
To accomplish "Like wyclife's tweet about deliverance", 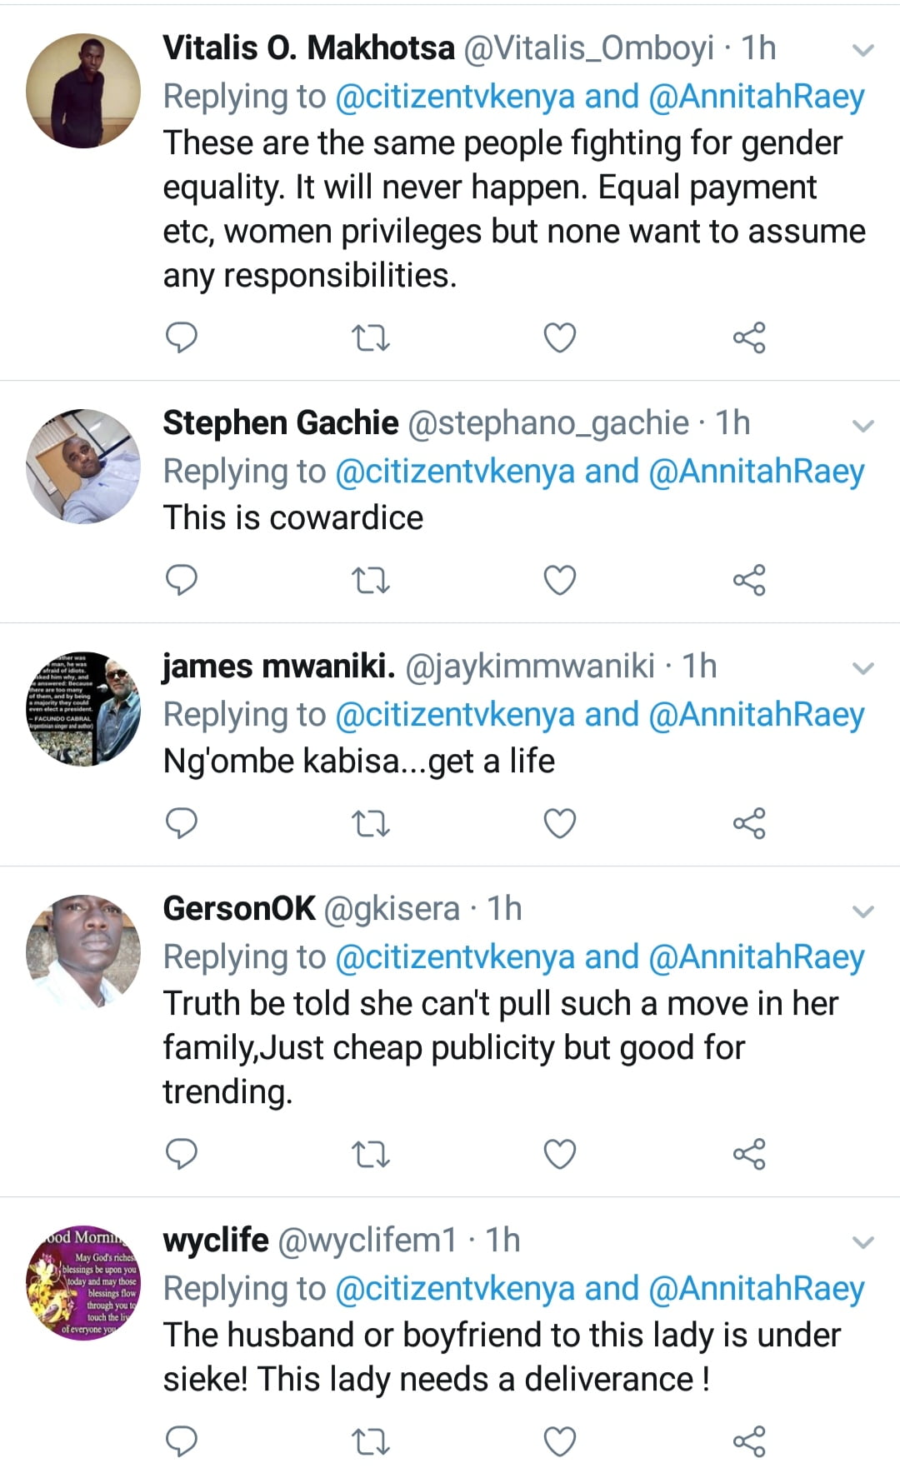I will click(x=560, y=1441).
